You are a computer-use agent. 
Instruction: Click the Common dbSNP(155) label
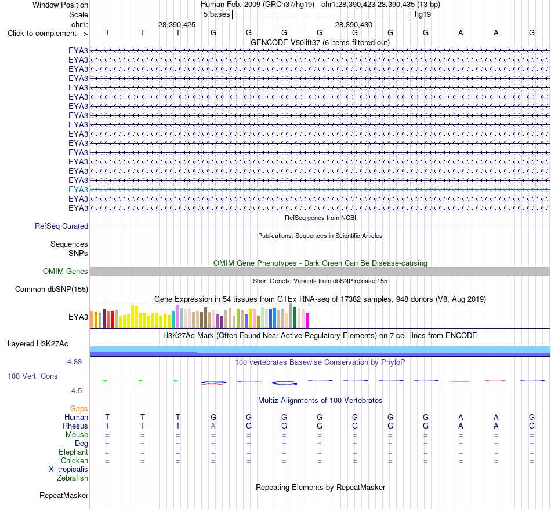click(52, 290)
